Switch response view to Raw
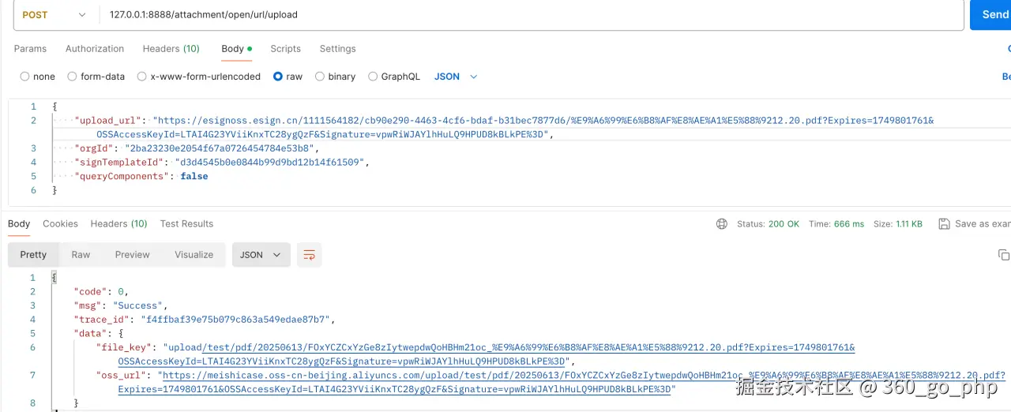 pos(81,255)
